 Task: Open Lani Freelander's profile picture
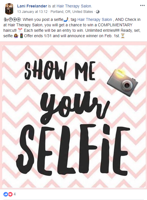pyautogui.click(x=9, y=9)
